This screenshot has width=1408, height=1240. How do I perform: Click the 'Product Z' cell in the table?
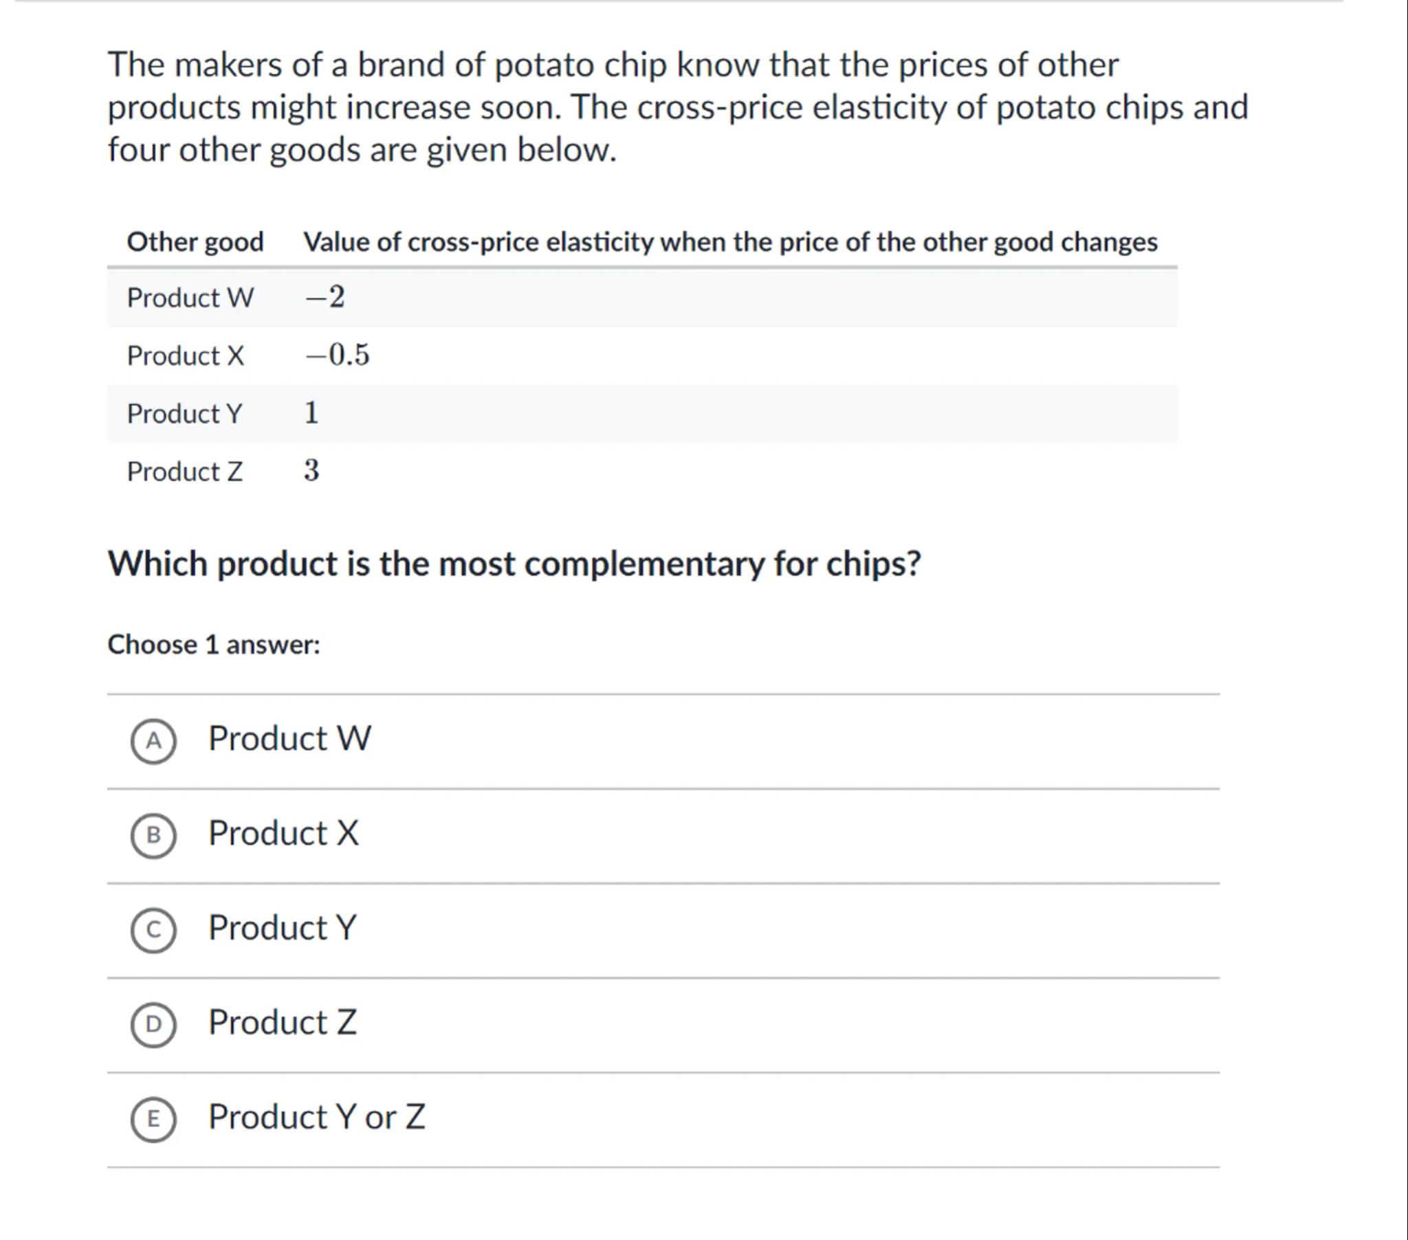point(185,472)
